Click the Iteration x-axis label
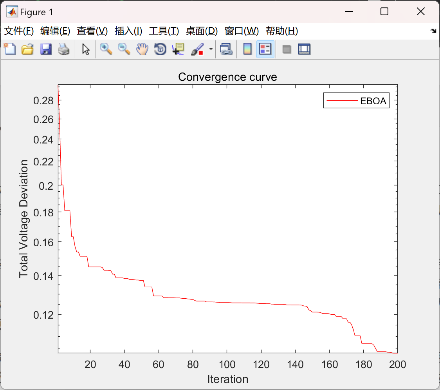 tap(227, 379)
